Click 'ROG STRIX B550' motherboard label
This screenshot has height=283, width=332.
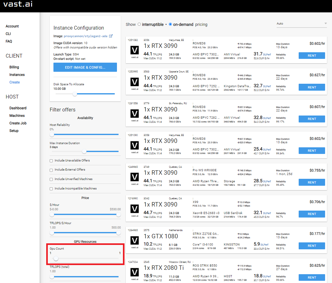pos(205,265)
